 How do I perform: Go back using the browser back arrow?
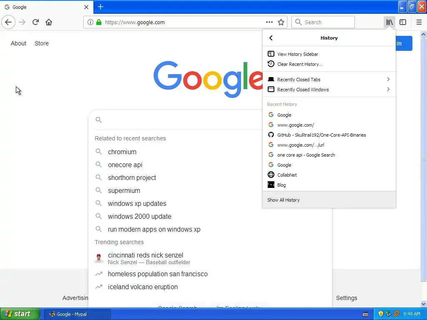8,22
